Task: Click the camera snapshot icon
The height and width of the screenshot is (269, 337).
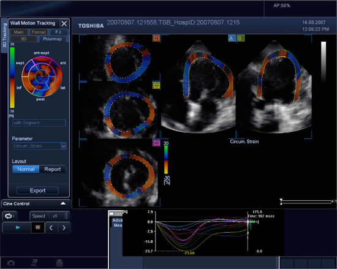Action: 11,263
